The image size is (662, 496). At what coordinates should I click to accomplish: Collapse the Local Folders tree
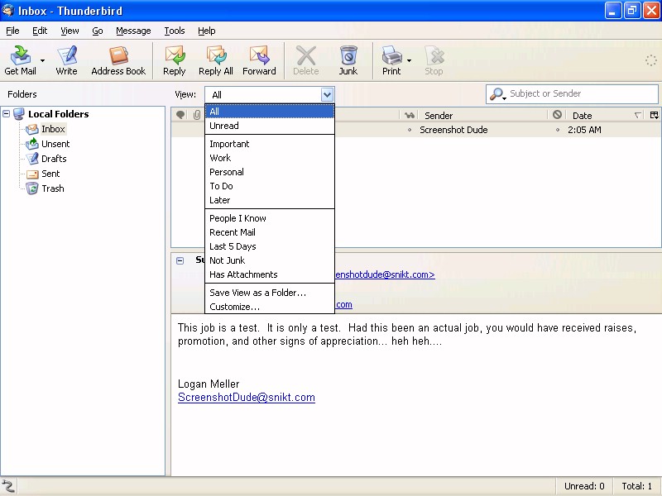(x=7, y=113)
